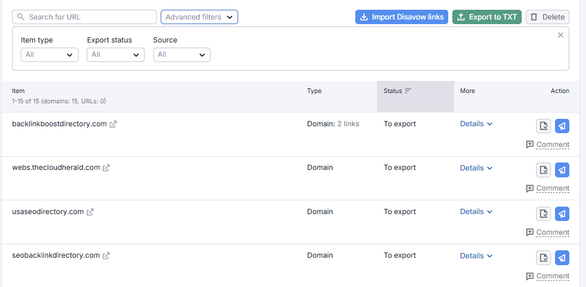Open the Export status dropdown

click(115, 55)
